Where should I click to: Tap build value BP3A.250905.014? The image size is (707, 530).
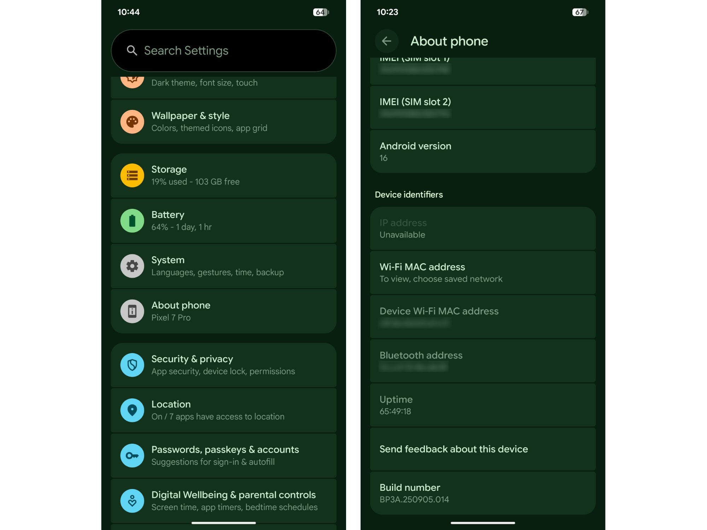[x=414, y=499]
